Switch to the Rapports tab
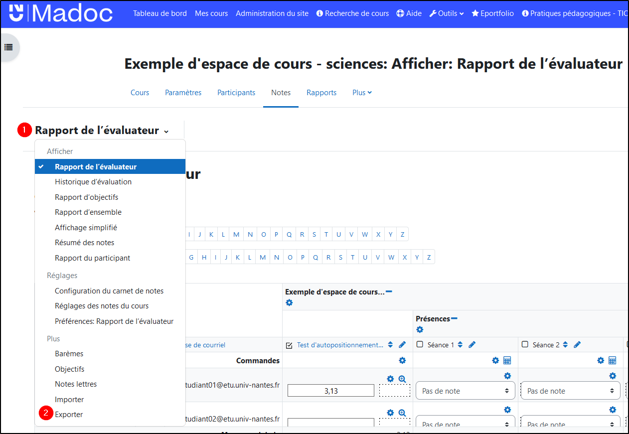This screenshot has height=434, width=629. [321, 92]
